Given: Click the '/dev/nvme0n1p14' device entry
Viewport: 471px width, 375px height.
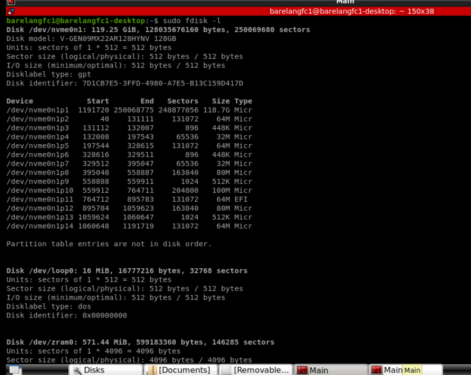Looking at the screenshot, I should pyautogui.click(x=40, y=226).
